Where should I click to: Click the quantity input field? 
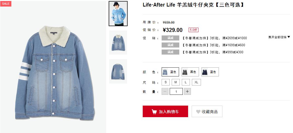pos(176,92)
